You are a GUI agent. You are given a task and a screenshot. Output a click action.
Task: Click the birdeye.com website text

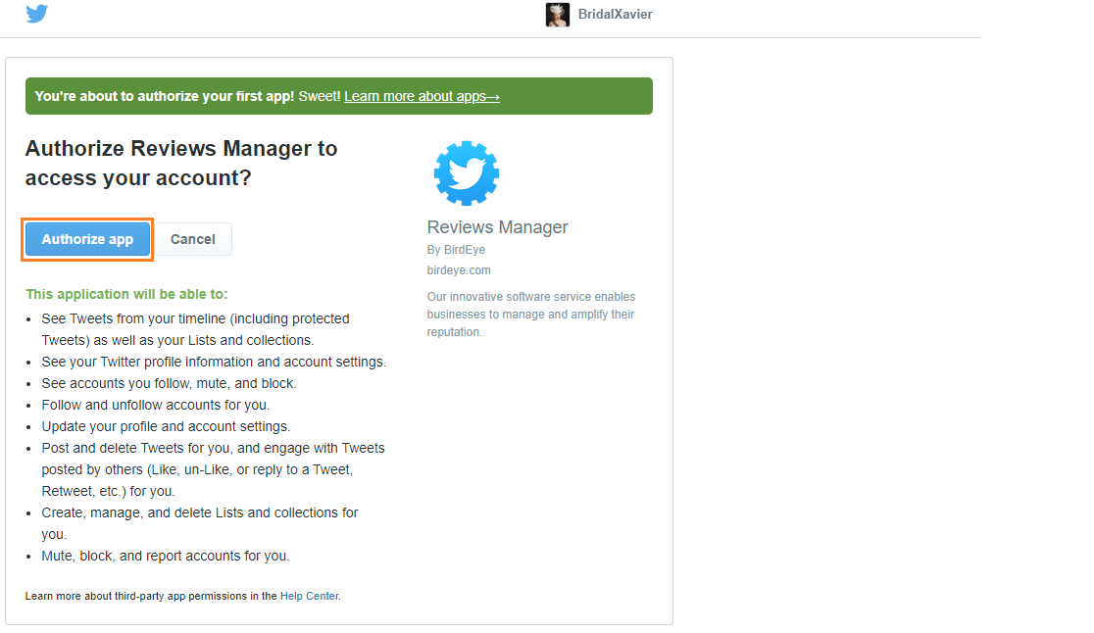(x=459, y=270)
